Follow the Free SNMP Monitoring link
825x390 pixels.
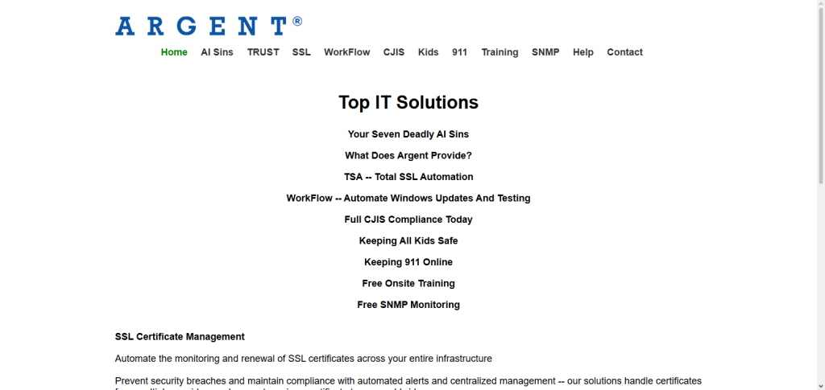tap(408, 305)
